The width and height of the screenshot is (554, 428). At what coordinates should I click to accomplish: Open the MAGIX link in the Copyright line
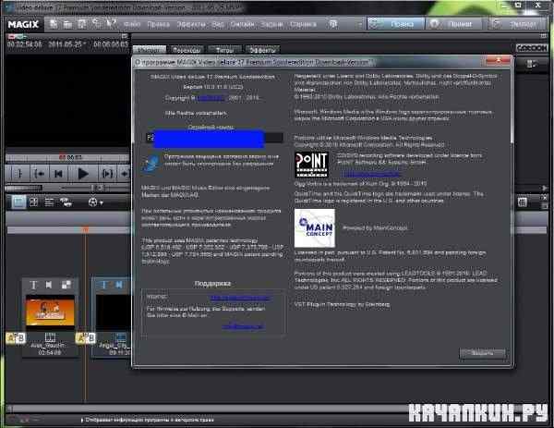[x=211, y=98]
